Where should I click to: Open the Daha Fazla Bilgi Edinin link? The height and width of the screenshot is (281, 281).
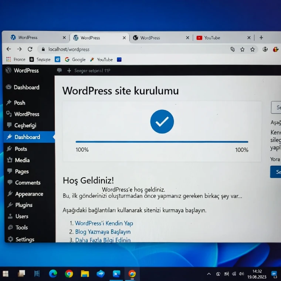point(103,240)
